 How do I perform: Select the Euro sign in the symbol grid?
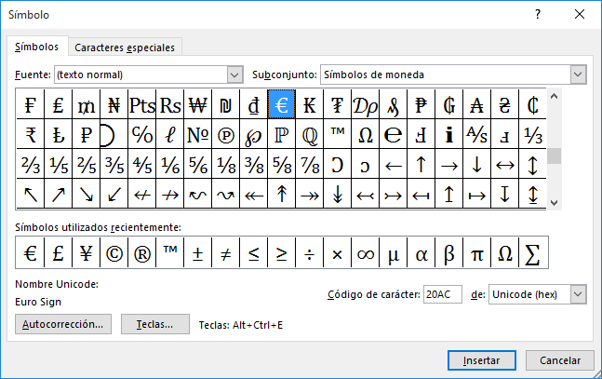[282, 105]
